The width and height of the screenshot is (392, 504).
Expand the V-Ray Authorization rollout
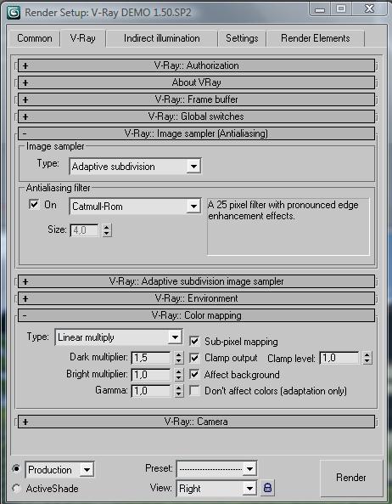coord(196,65)
